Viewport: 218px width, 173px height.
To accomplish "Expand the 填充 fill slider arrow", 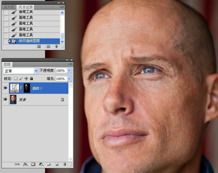I will click(x=69, y=79).
